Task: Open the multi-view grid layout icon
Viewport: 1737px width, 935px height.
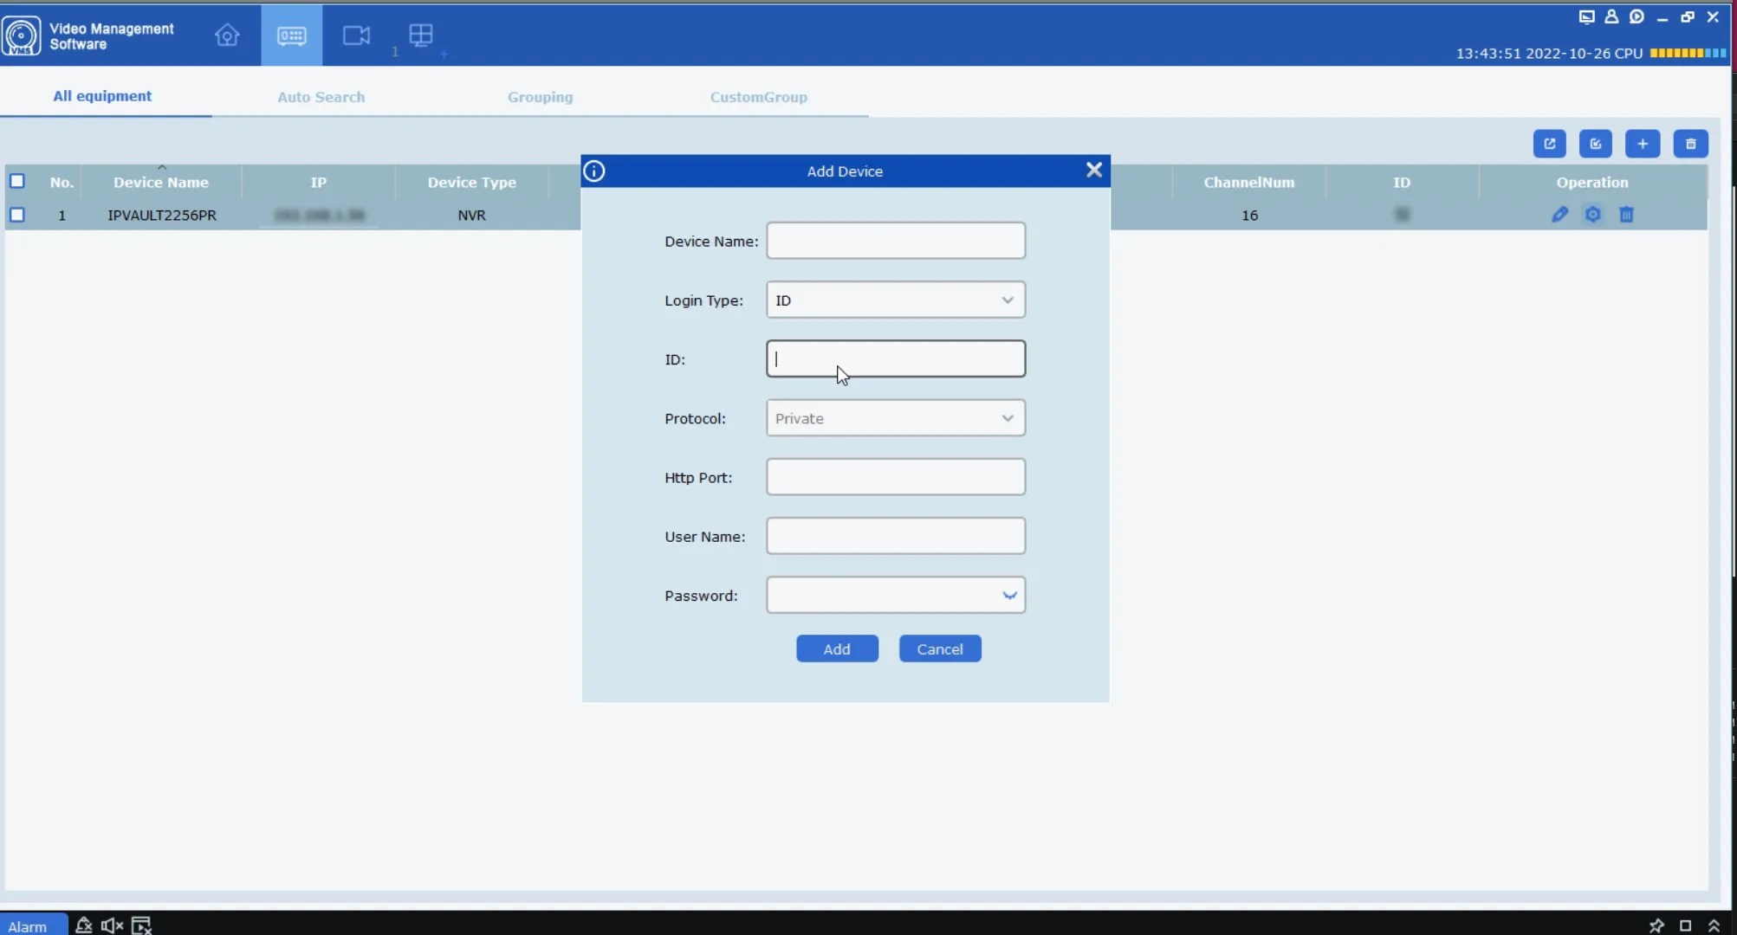Action: [421, 35]
